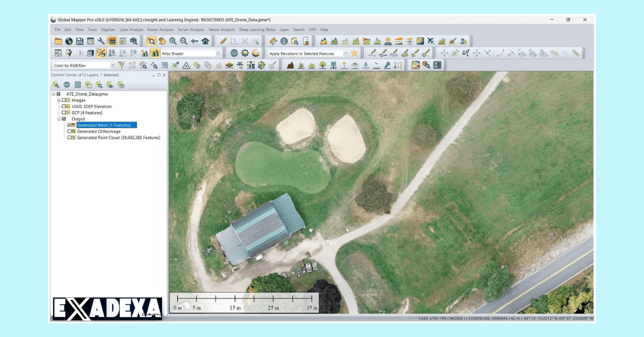Open the Terrain Analysis menu

tap(191, 30)
